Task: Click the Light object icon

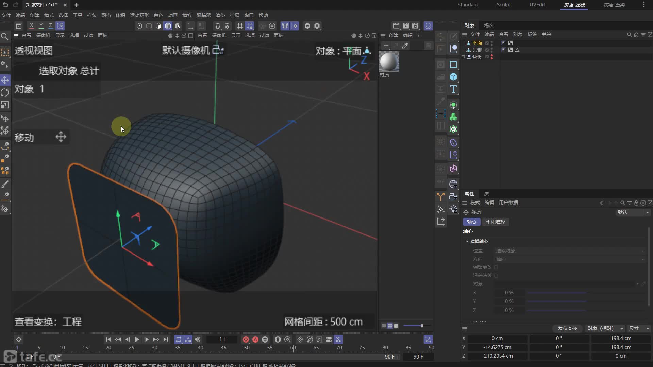Action: [x=453, y=209]
